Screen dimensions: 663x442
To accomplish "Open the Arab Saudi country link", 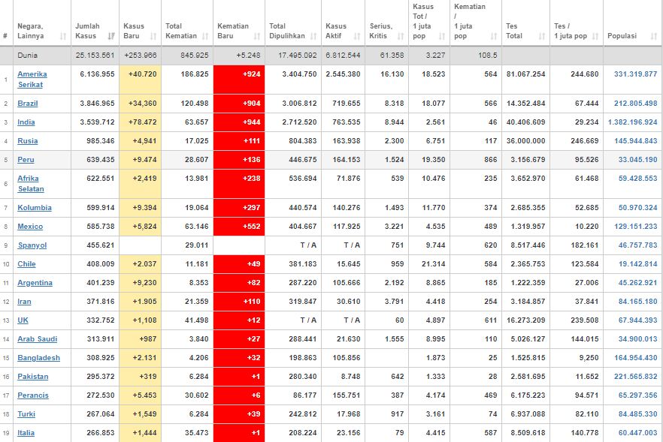I will pyautogui.click(x=38, y=339).
